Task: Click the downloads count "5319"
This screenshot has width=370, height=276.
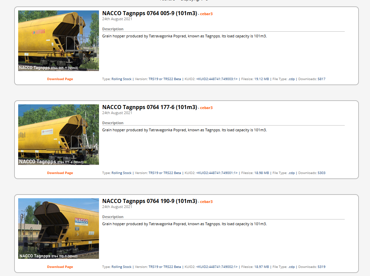Action: (x=322, y=267)
